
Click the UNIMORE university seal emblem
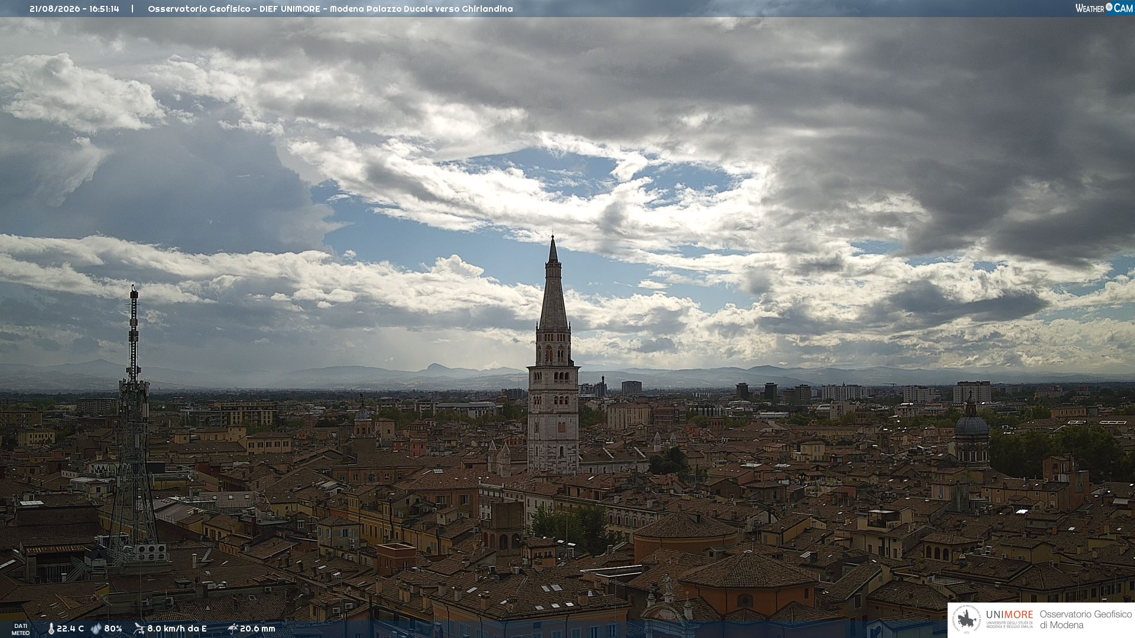(967, 620)
